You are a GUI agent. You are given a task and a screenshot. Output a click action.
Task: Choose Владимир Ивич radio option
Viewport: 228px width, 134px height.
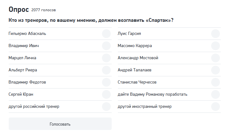tap(106, 46)
